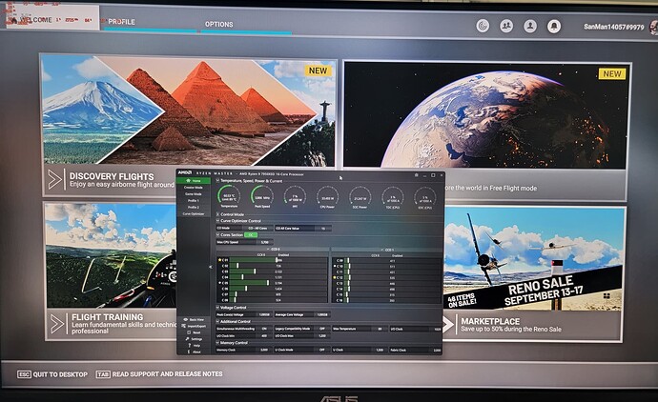Select Game Mode in Ryzen Master sidebar
This screenshot has height=402, width=658.
point(194,194)
